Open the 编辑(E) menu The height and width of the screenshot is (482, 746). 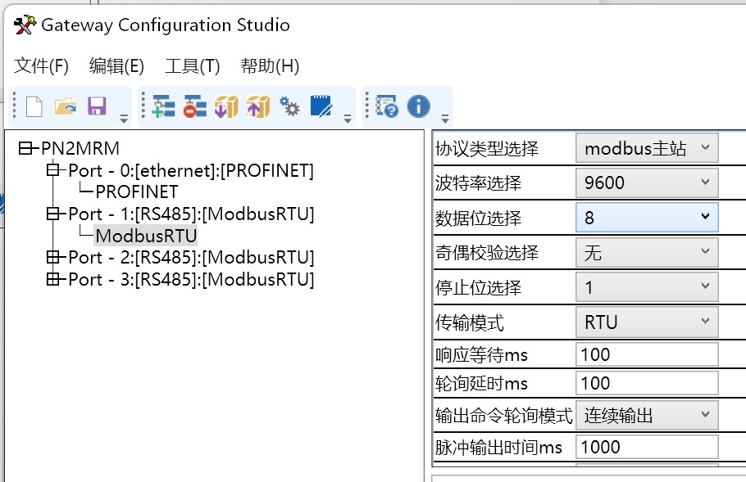pos(116,66)
